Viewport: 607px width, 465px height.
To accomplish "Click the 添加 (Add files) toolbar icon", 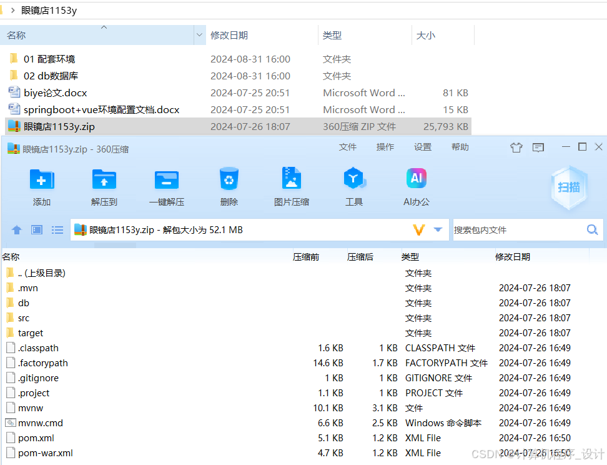I will click(41, 186).
